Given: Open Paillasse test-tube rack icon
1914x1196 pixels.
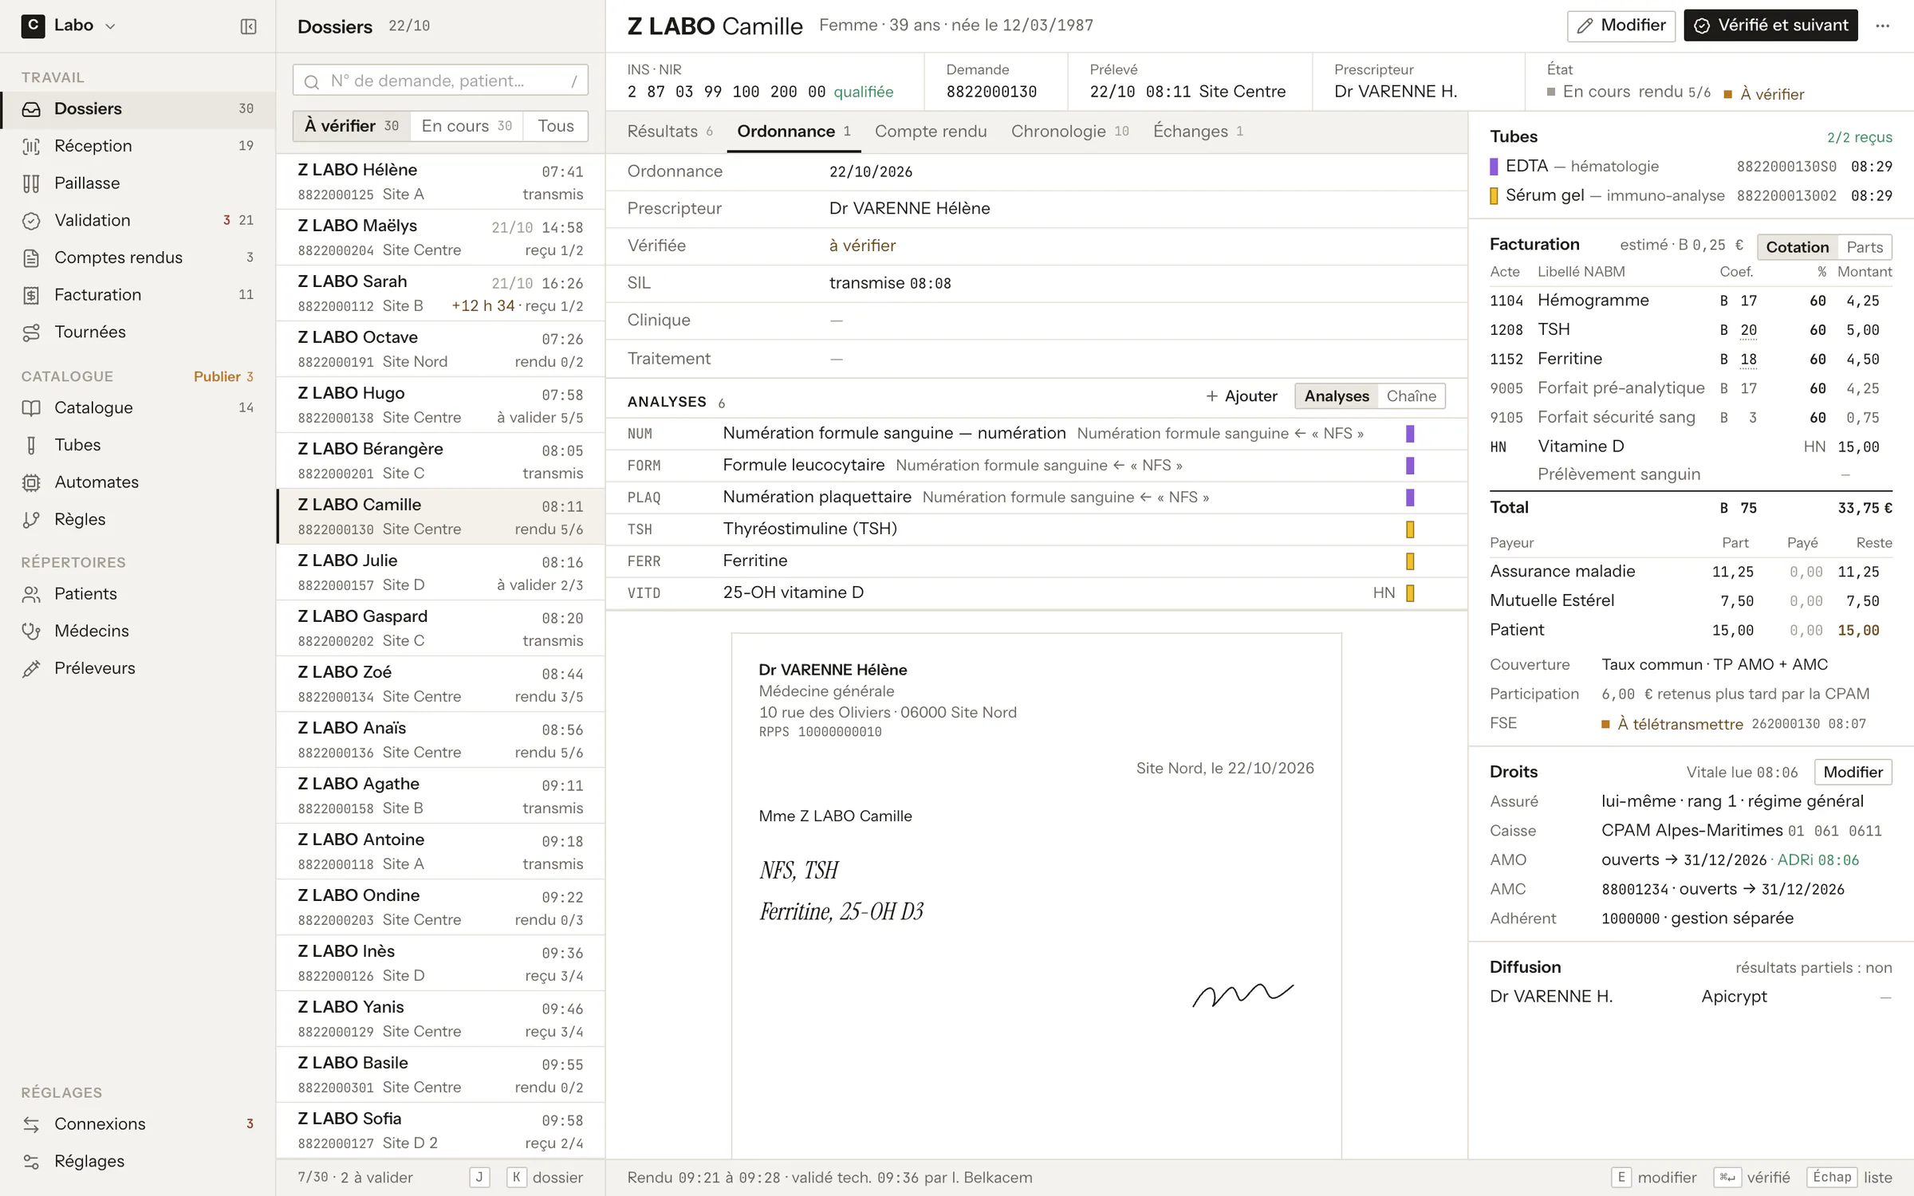Looking at the screenshot, I should 31,183.
